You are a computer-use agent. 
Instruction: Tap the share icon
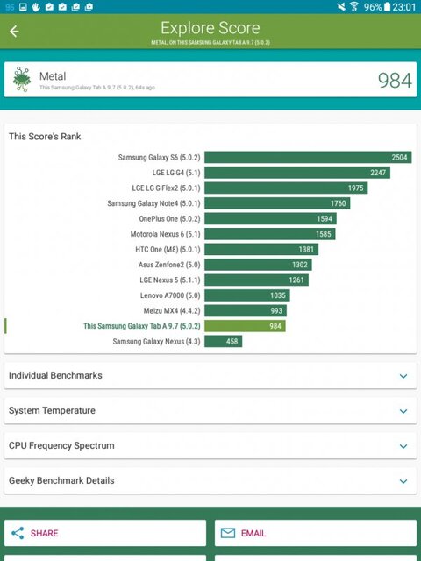(18, 533)
